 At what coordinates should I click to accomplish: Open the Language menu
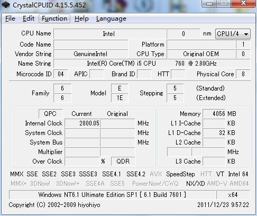[x=111, y=19]
